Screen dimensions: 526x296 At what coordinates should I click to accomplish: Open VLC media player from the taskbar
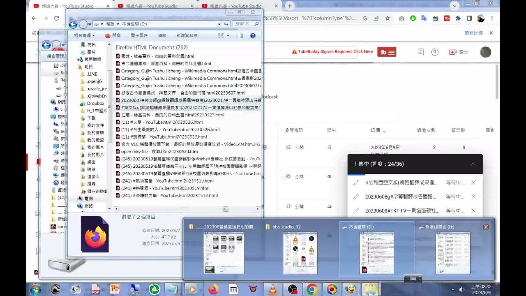pos(272,289)
